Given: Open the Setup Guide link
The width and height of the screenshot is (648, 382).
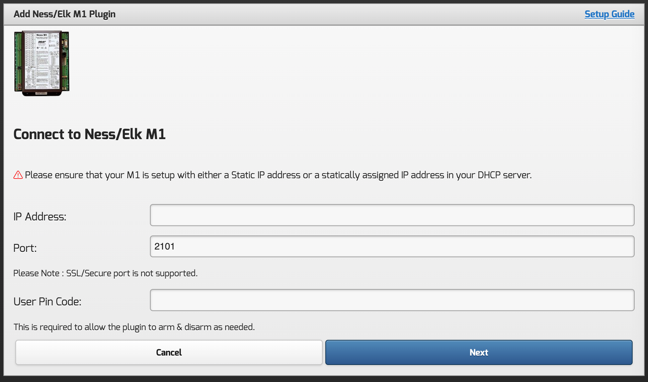Looking at the screenshot, I should (x=609, y=14).
